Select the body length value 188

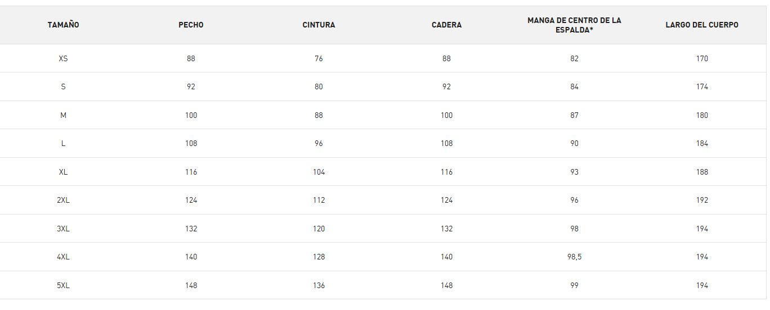coord(702,172)
